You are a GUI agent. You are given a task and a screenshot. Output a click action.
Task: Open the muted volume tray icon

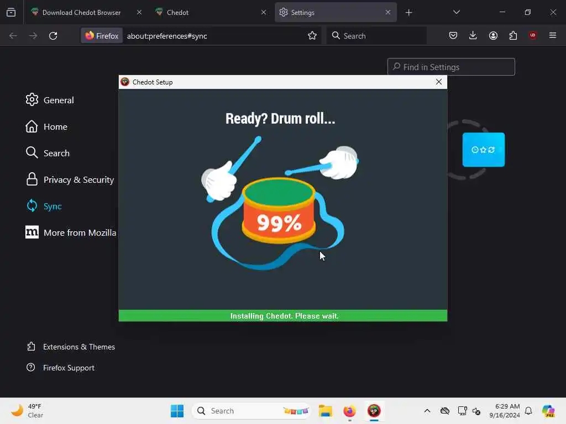tap(476, 411)
